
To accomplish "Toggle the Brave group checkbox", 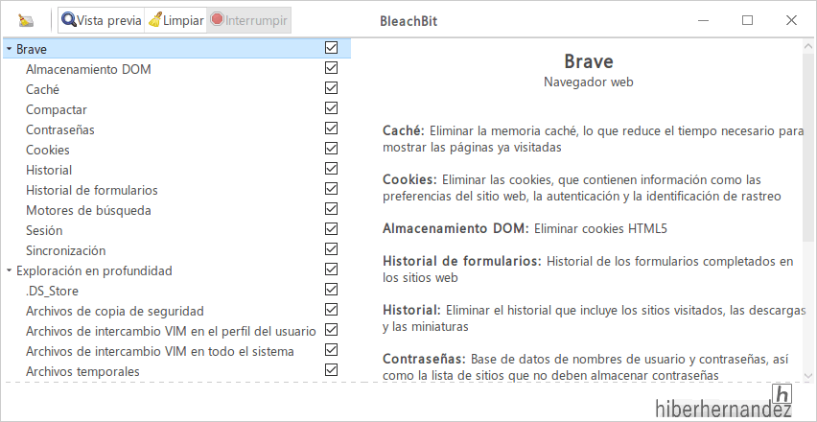I will (x=331, y=48).
